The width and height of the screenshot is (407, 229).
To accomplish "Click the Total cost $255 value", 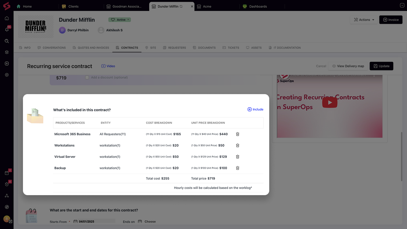I will [165, 178].
